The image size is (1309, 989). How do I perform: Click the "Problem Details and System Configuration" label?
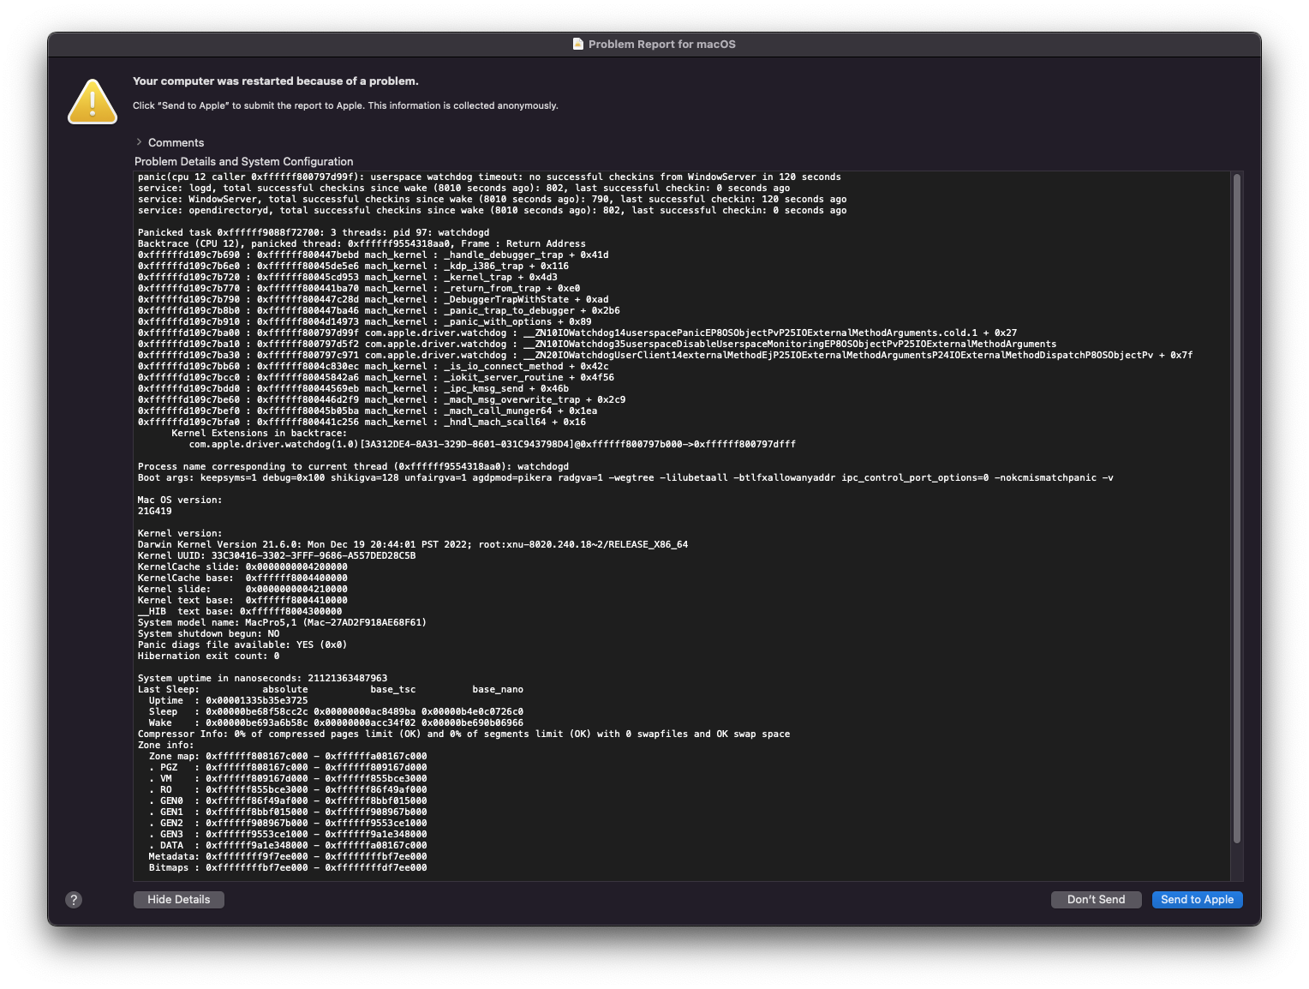pyautogui.click(x=244, y=162)
